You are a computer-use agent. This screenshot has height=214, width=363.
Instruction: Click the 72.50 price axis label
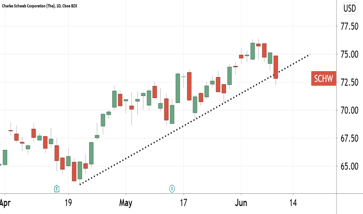(350, 82)
